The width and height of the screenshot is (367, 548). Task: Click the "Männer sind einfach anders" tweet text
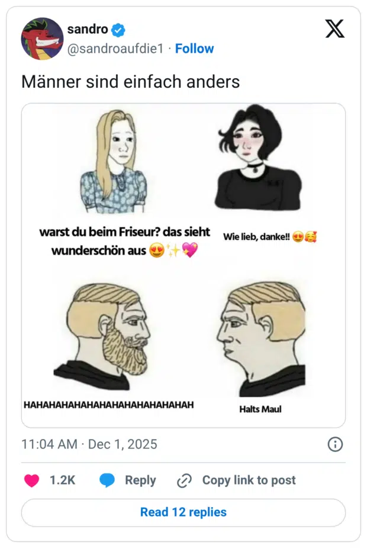tap(130, 81)
